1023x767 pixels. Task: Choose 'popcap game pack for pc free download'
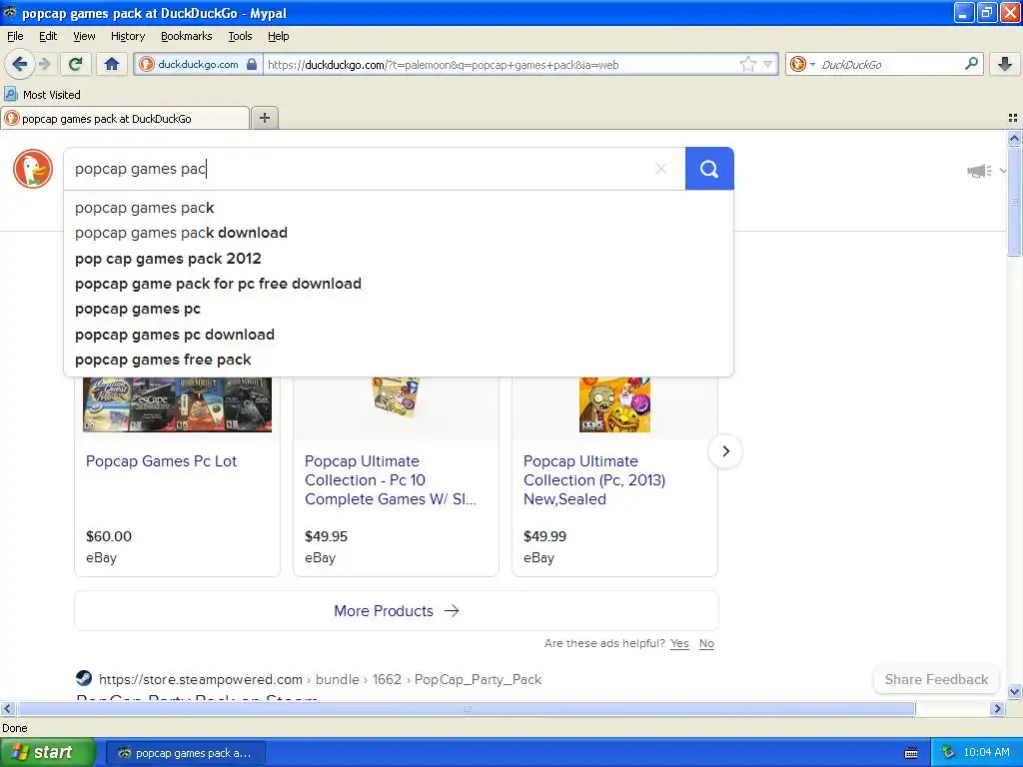[398, 284]
